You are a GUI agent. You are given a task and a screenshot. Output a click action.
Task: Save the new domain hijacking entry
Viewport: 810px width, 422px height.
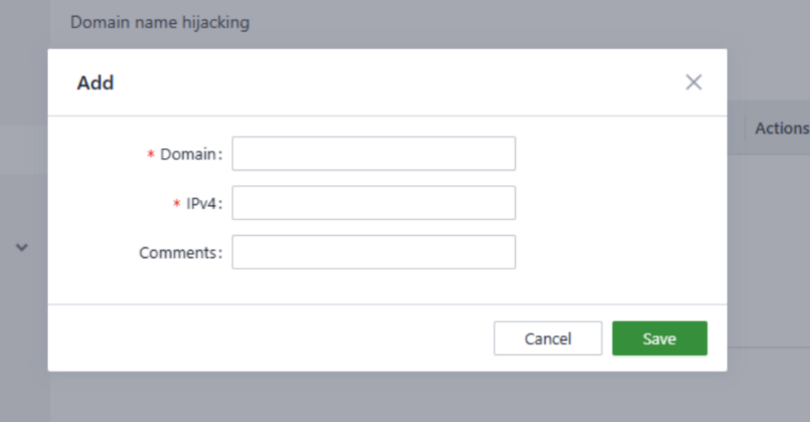(x=659, y=338)
